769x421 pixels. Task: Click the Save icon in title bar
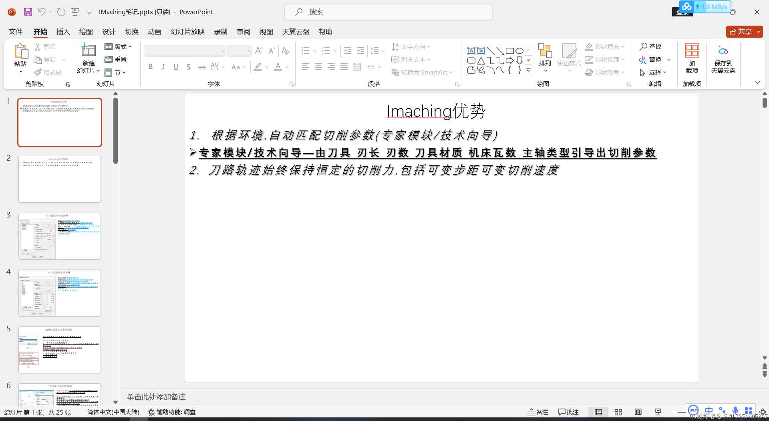(x=28, y=12)
